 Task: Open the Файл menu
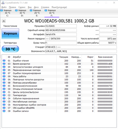tap(4, 7)
